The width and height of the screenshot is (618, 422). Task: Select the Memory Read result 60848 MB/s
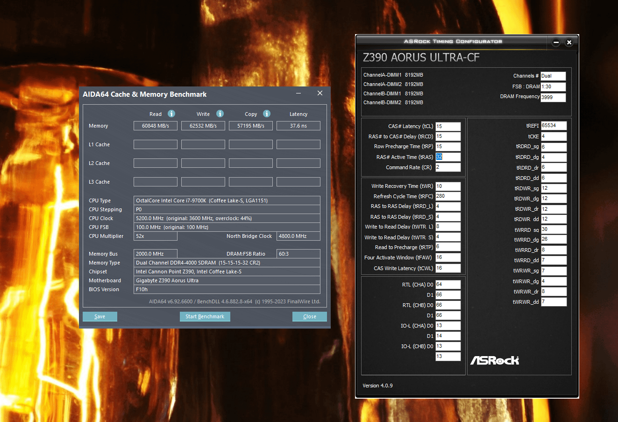[x=156, y=126]
